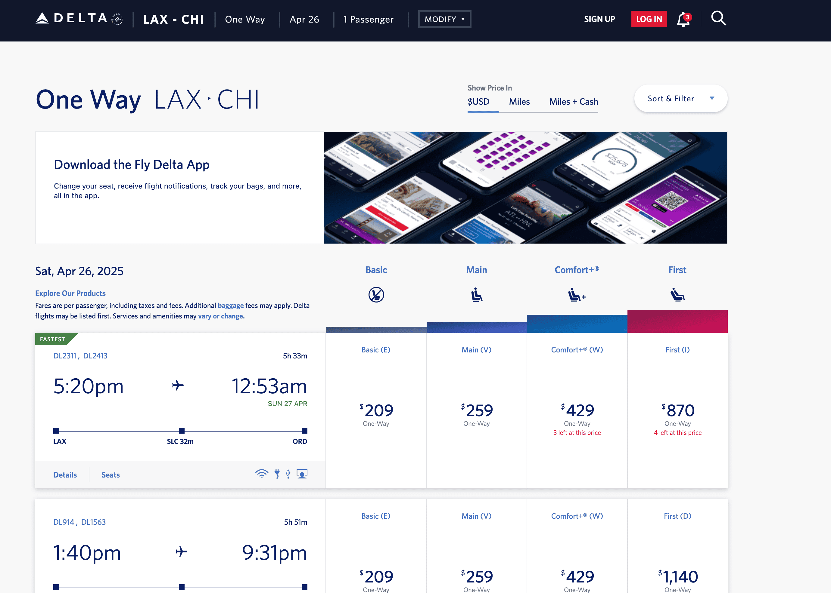The height and width of the screenshot is (593, 831).
Task: Click the First class seat icon
Action: 677,295
